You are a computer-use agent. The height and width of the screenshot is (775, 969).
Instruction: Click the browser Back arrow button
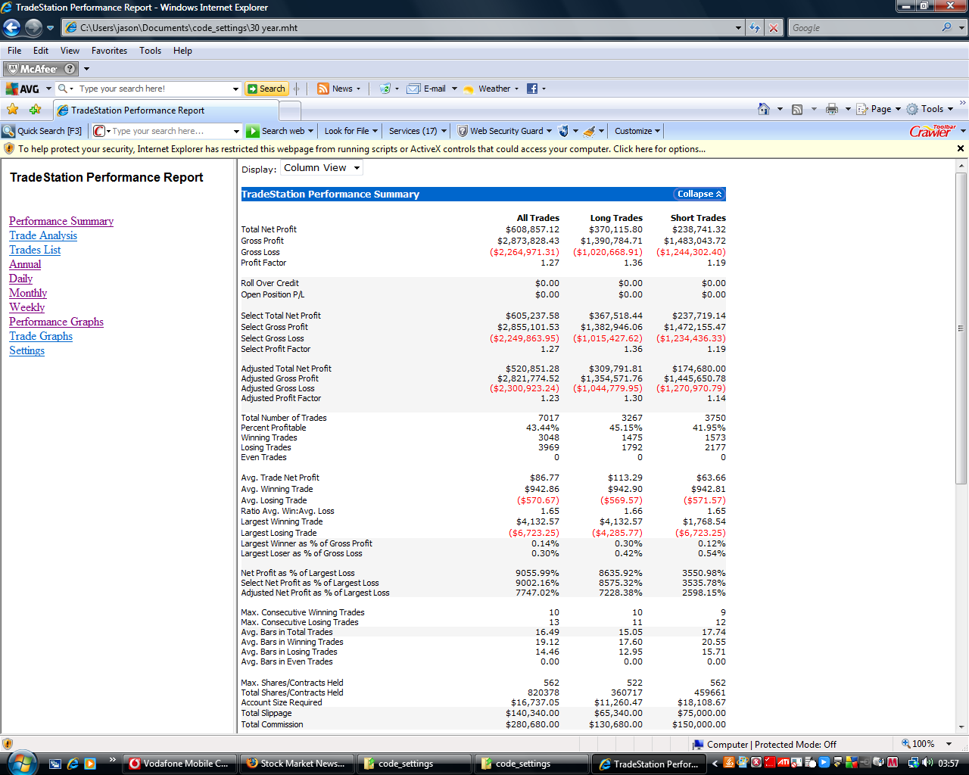pos(11,28)
